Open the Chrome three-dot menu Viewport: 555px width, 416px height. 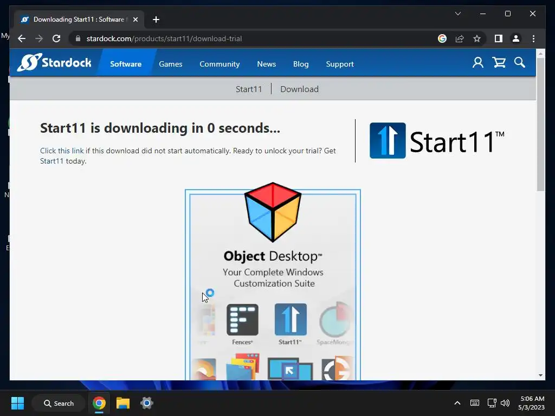[x=533, y=38]
